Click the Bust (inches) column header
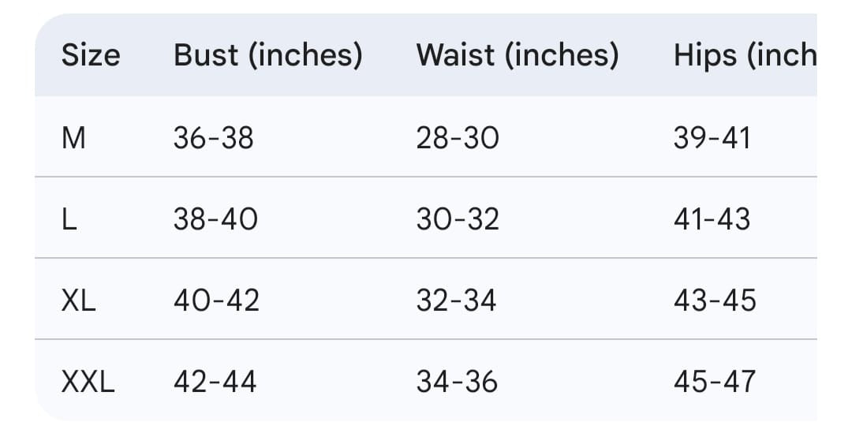This screenshot has width=852, height=444. tap(267, 55)
